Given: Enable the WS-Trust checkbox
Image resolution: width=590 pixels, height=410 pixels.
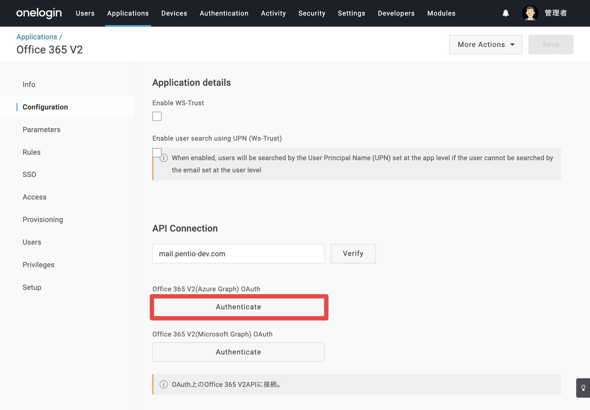Looking at the screenshot, I should (x=157, y=116).
